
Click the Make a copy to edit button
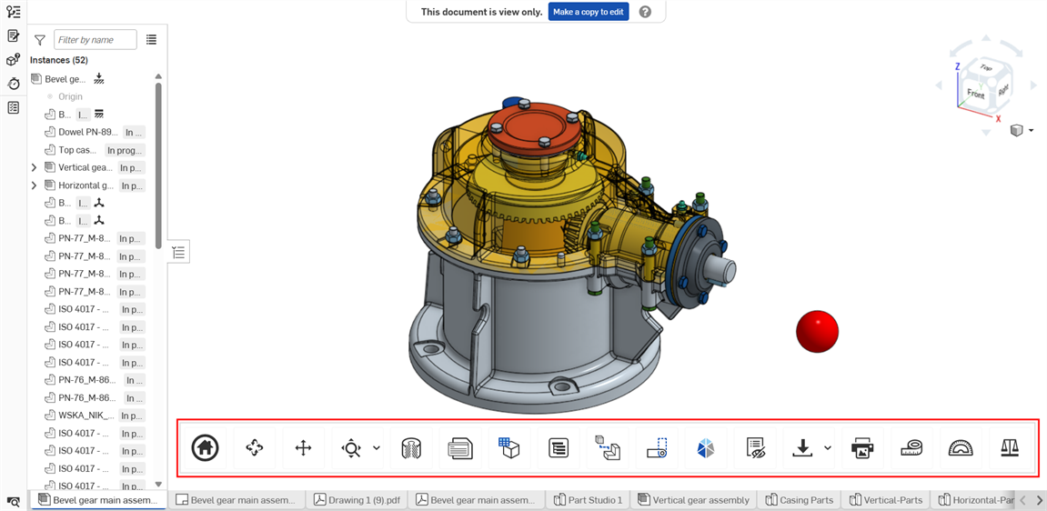(x=588, y=12)
